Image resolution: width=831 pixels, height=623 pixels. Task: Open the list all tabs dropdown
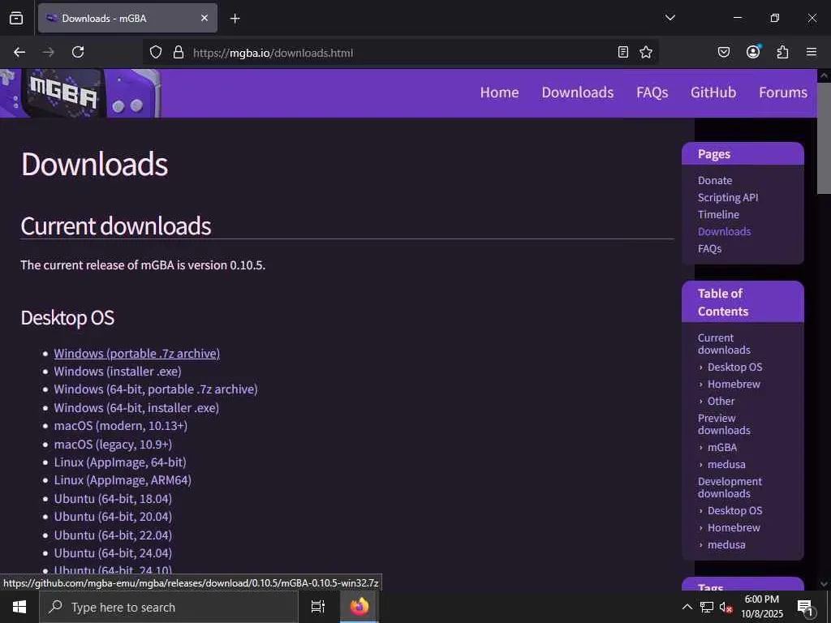click(670, 18)
